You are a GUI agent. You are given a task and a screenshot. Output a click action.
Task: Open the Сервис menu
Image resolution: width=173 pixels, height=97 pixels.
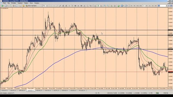pos(26,3)
